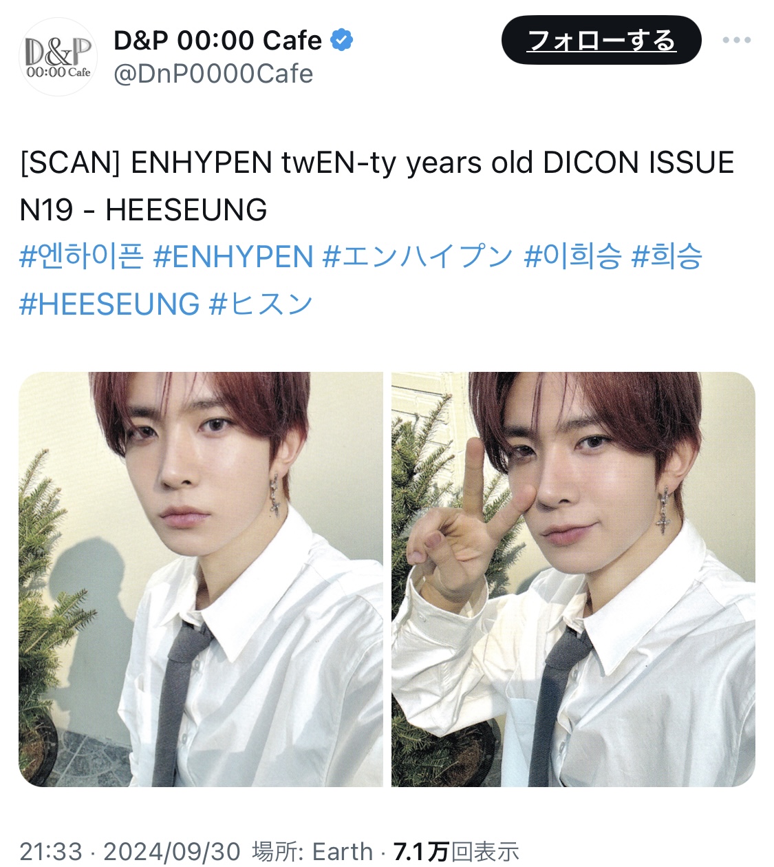This screenshot has width=774, height=867.
Task: Open hashtag #ヒスン
Action: tap(261, 304)
